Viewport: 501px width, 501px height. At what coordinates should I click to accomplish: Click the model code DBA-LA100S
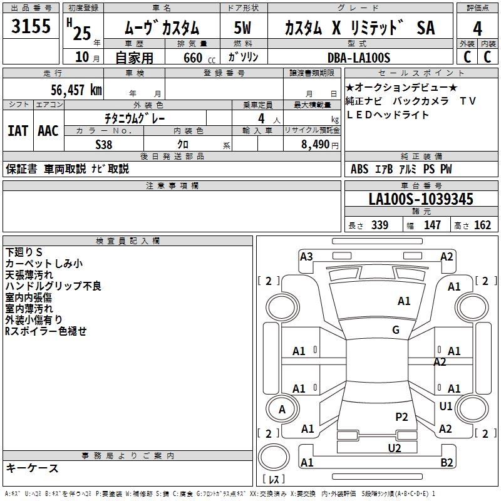click(359, 58)
